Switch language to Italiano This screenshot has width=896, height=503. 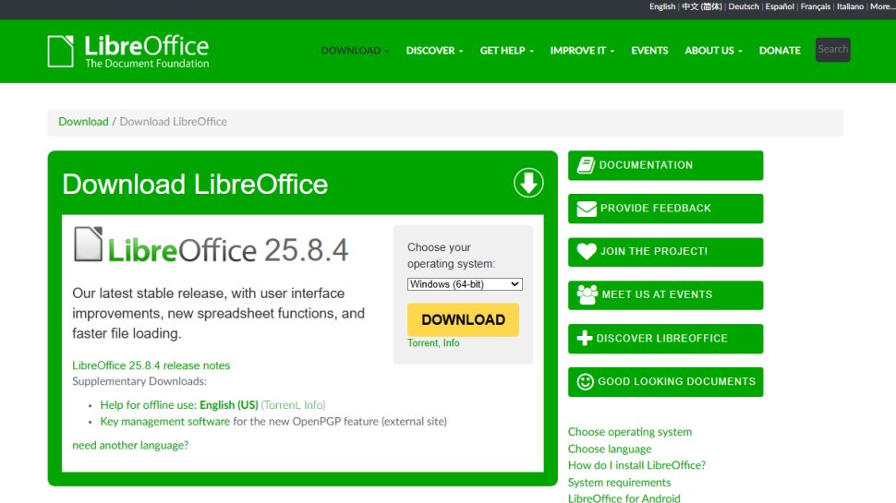coord(850,6)
